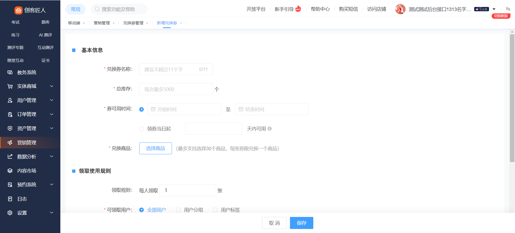Open 题库 in the sidebar
The height and width of the screenshot is (233, 515).
coord(45,22)
